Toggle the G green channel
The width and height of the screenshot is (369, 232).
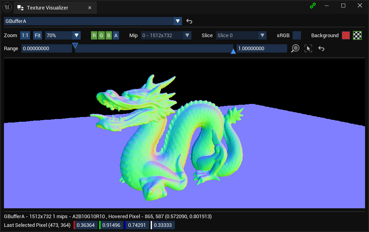coord(101,36)
